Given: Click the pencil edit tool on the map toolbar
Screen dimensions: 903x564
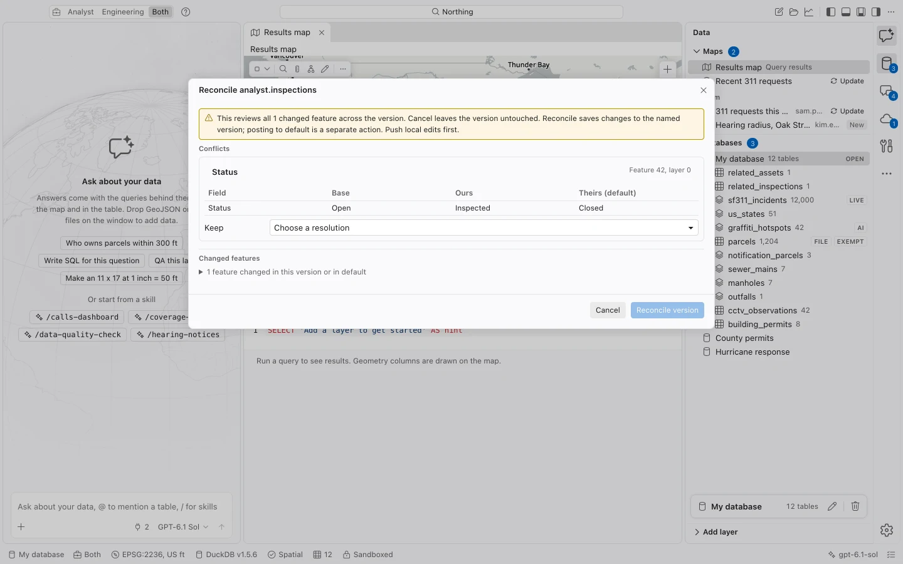Looking at the screenshot, I should pos(325,69).
